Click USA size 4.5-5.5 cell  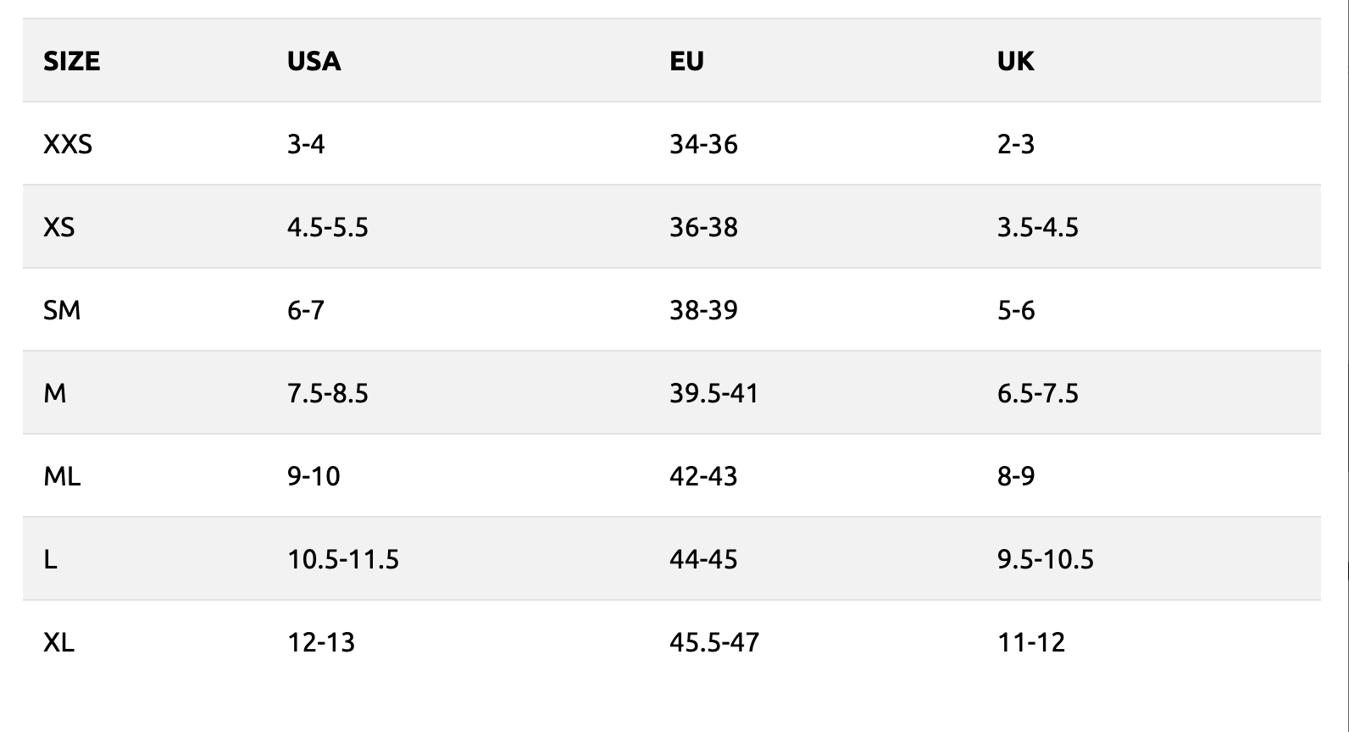pyautogui.click(x=327, y=227)
